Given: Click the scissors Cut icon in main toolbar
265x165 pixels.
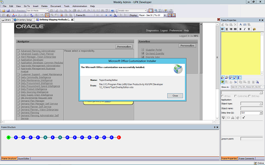Looking at the screenshot, I should (57, 11).
